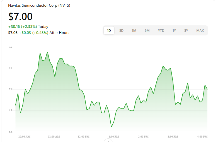Click the 1:00 PM axis label
Screen dimensions: 218x142
click(114, 137)
